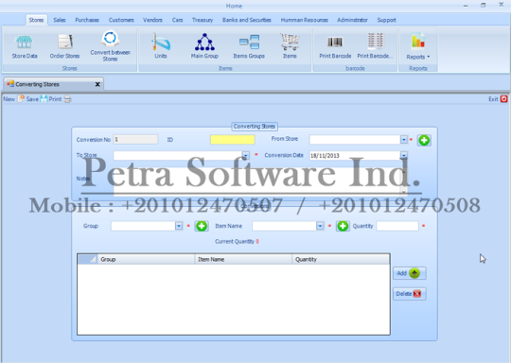511x363 pixels.
Task: Switch to the Vendors ribbon tab
Action: tap(152, 20)
